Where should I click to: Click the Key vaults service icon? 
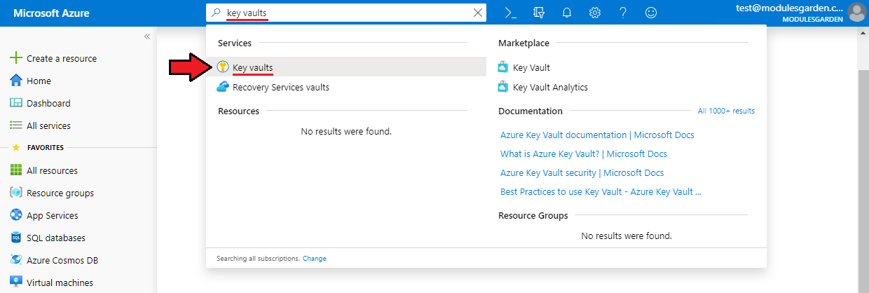223,67
